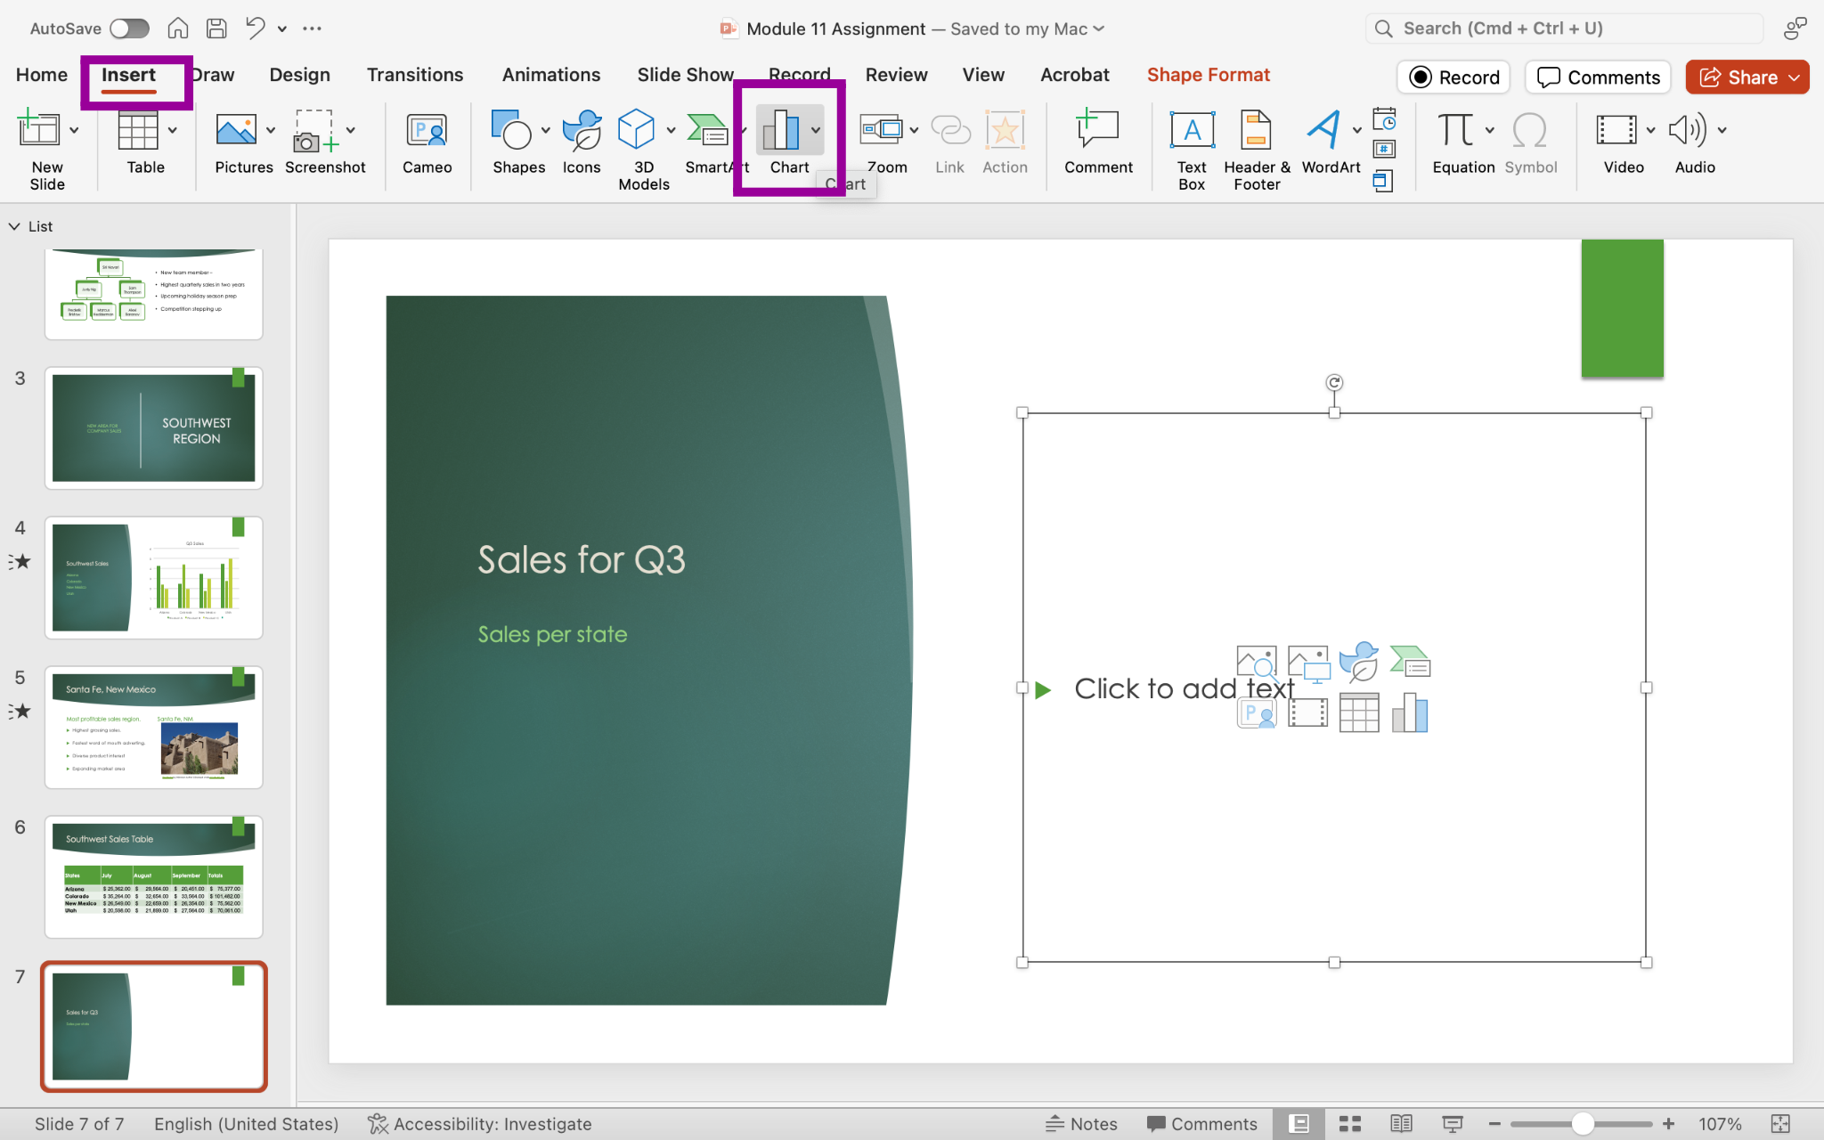
Task: Toggle Notes pane in status bar
Action: [x=1081, y=1124]
